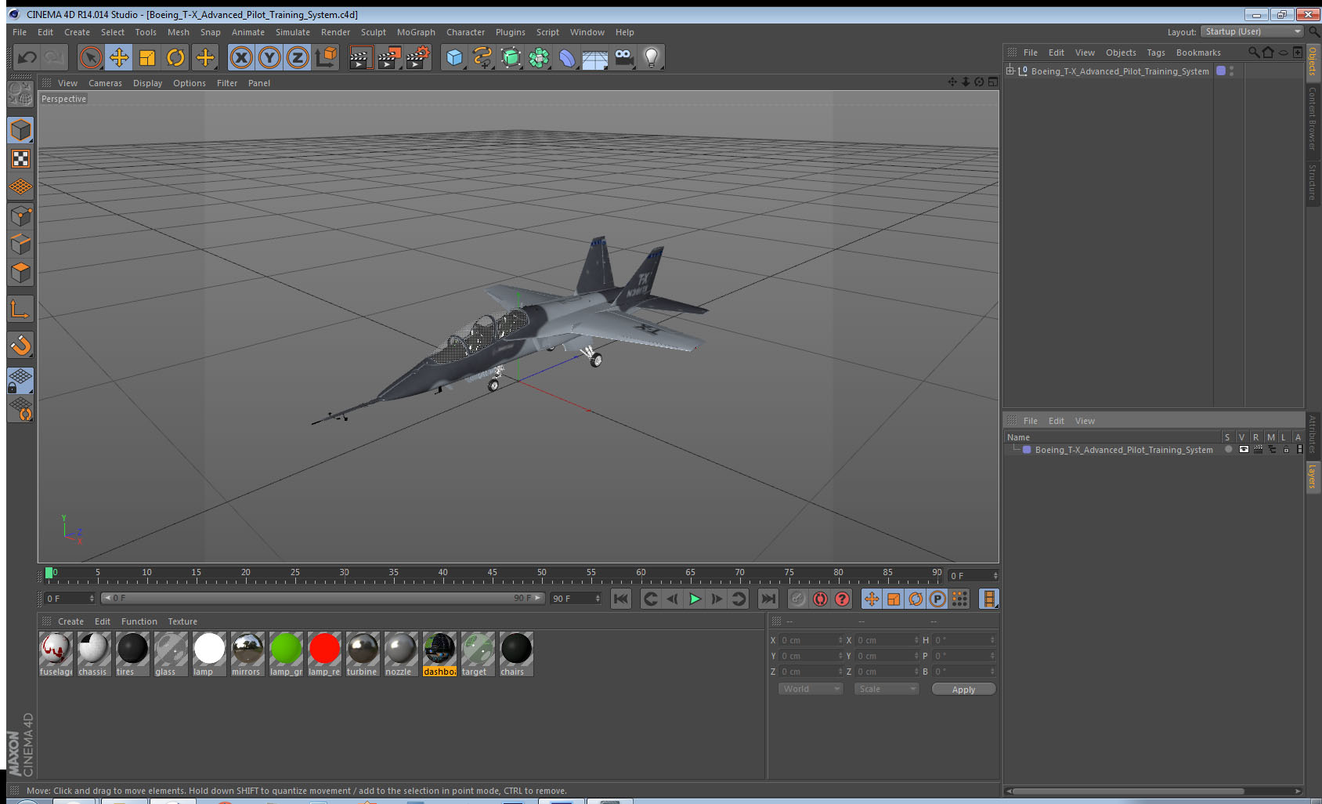Image resolution: width=1322 pixels, height=804 pixels.
Task: Expand the Boeing_T-X object tree node
Action: click(x=1010, y=71)
